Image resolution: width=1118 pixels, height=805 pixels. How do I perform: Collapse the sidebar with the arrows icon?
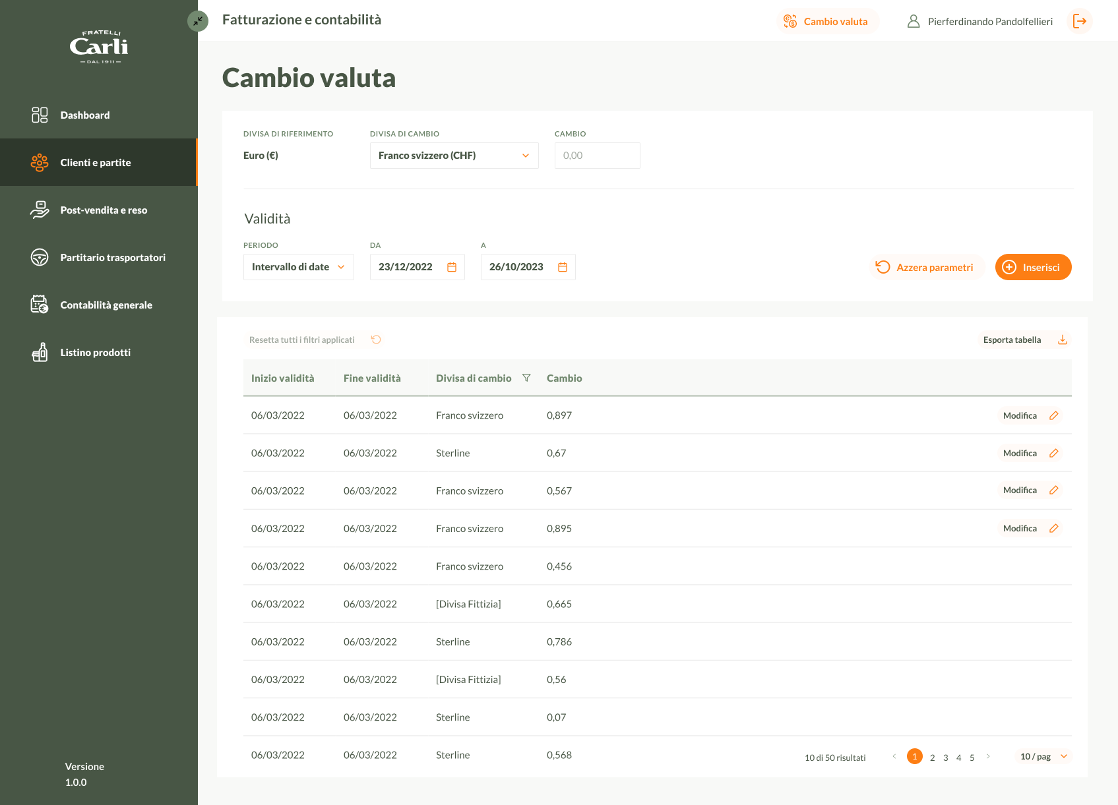pyautogui.click(x=198, y=21)
